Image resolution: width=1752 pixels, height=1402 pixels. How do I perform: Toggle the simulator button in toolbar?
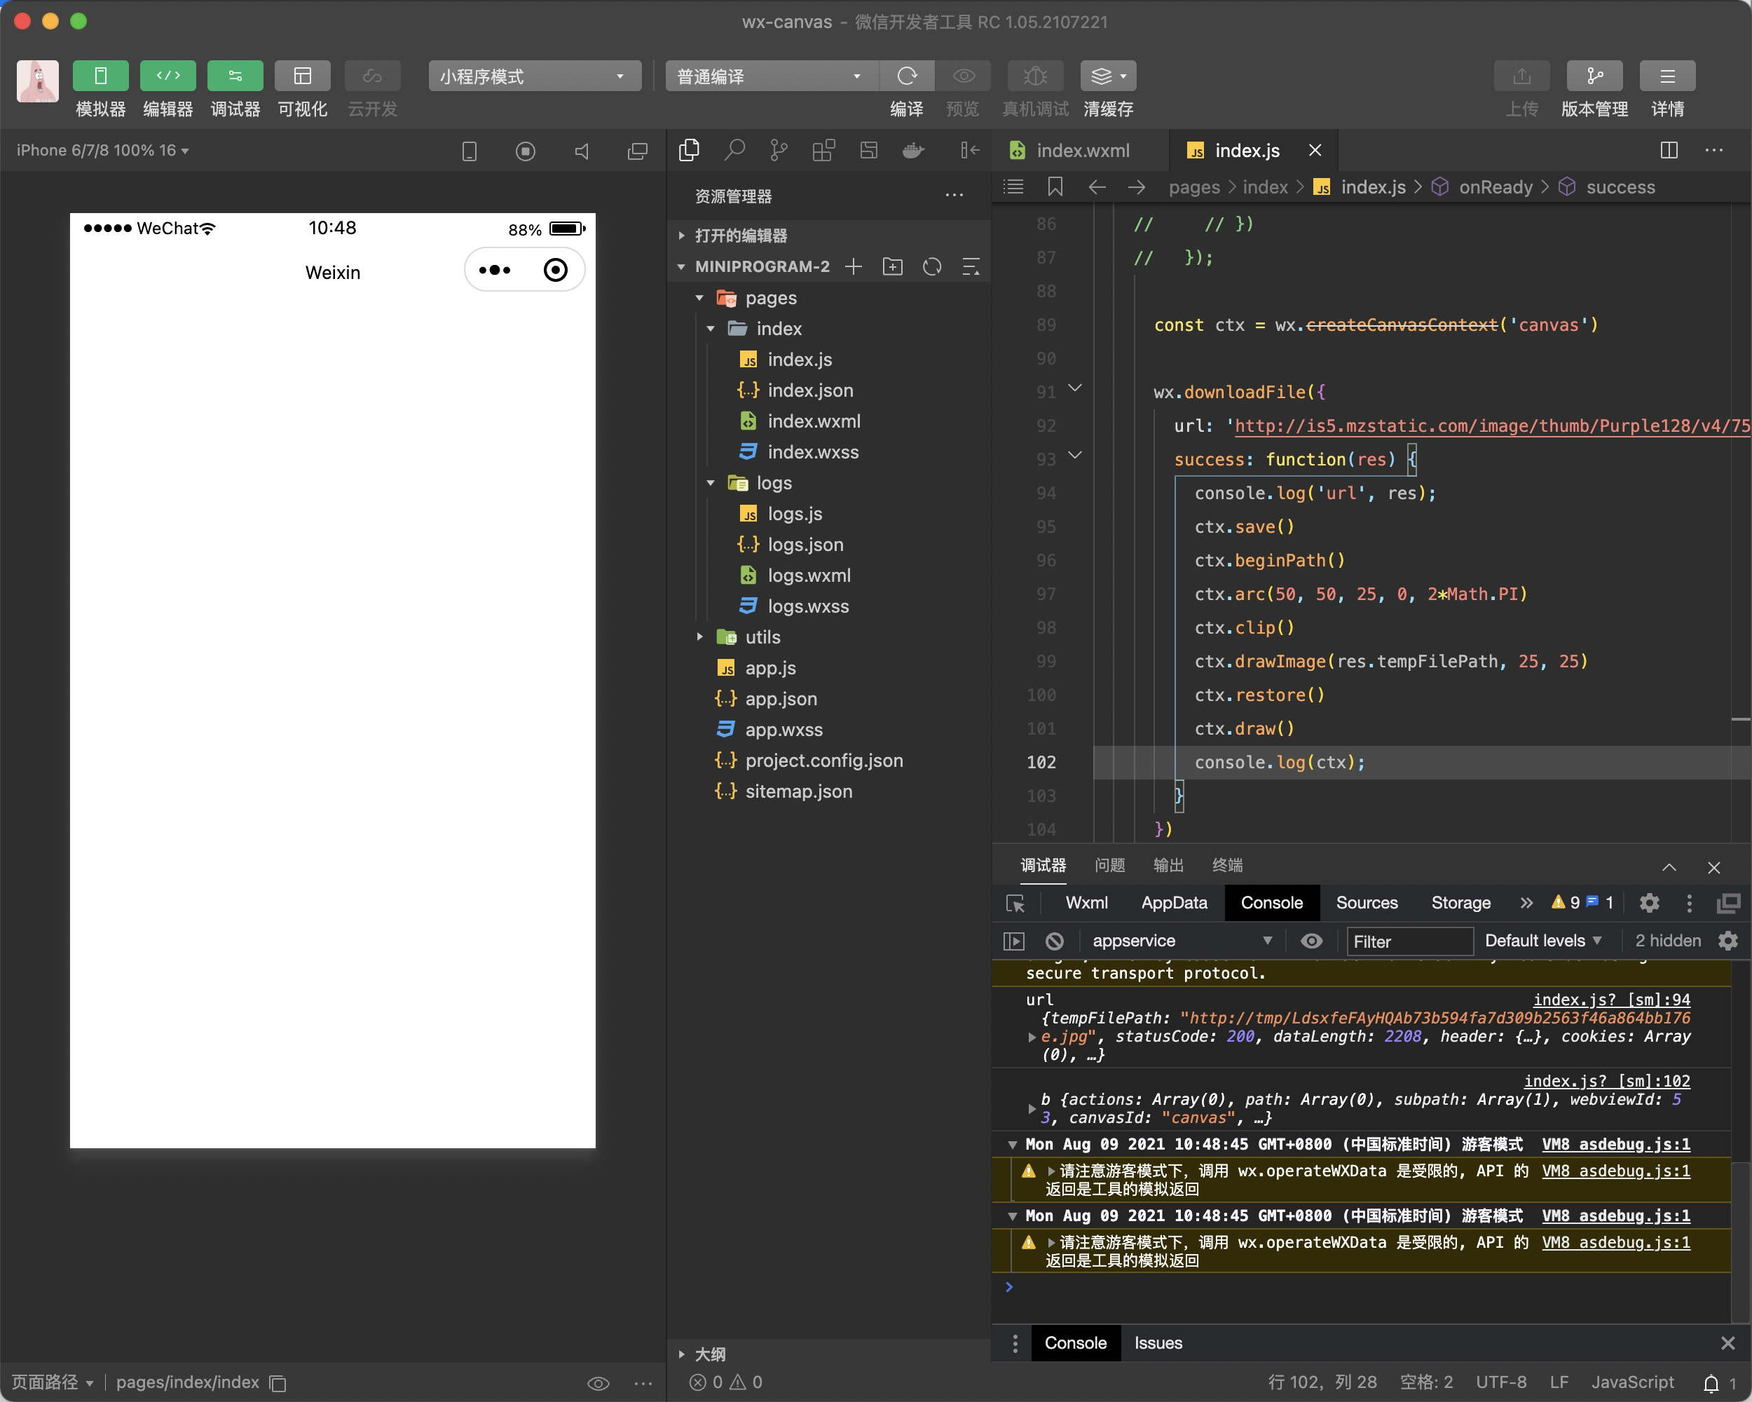pyautogui.click(x=100, y=76)
